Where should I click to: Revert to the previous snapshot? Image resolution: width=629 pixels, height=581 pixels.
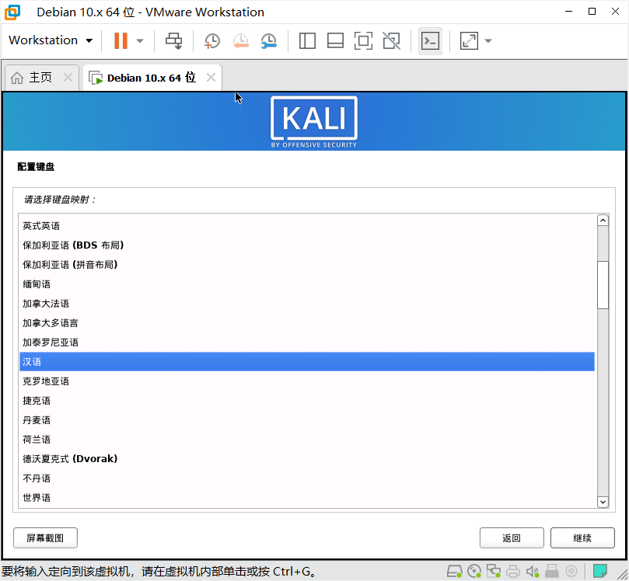point(241,40)
